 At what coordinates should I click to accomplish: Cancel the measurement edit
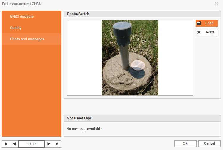point(209,143)
